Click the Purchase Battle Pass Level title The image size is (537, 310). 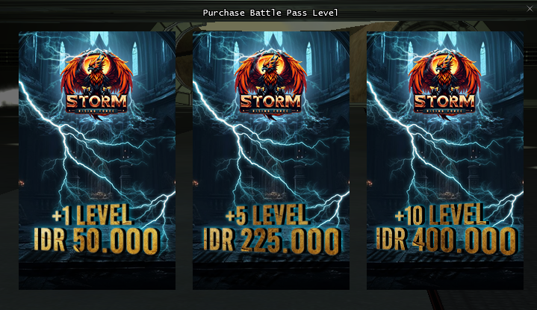(x=270, y=13)
